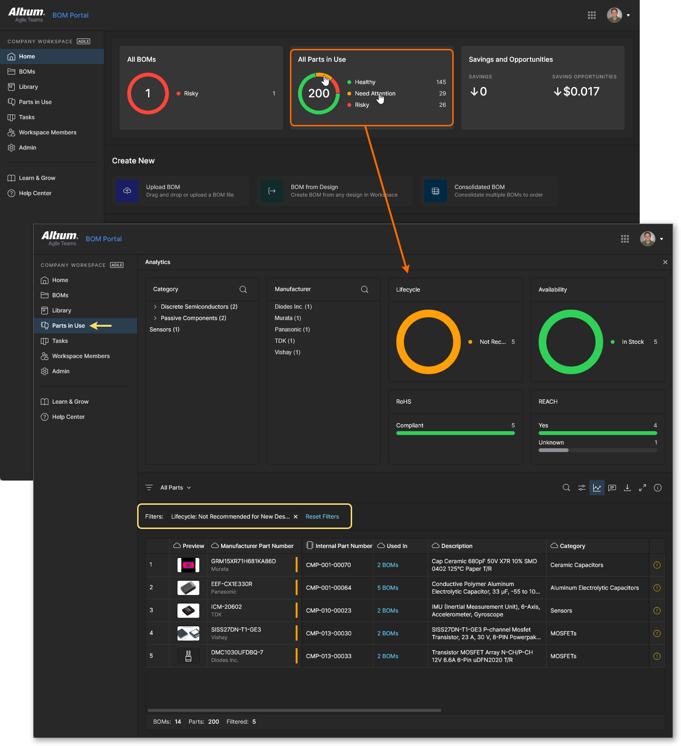Open the All Parts dropdown
The width and height of the screenshot is (681, 746).
[176, 488]
